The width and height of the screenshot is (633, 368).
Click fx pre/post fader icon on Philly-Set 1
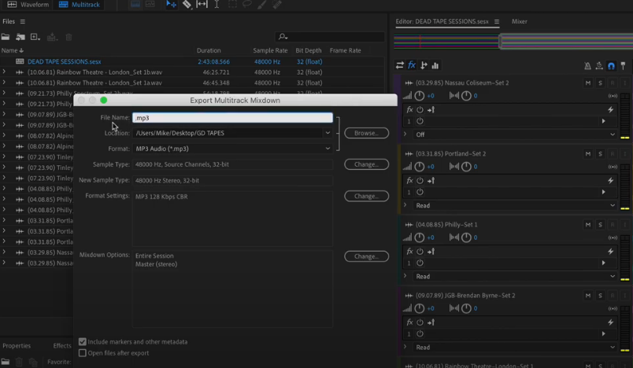point(431,252)
